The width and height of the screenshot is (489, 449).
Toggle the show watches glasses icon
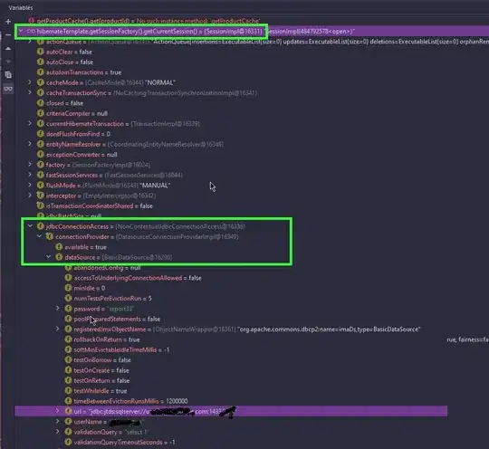[8, 89]
